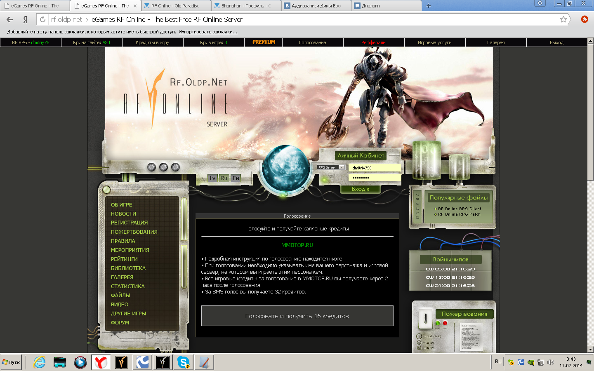Open the notepad-with-pencil taskbar button
The height and width of the screenshot is (371, 594).
(204, 362)
